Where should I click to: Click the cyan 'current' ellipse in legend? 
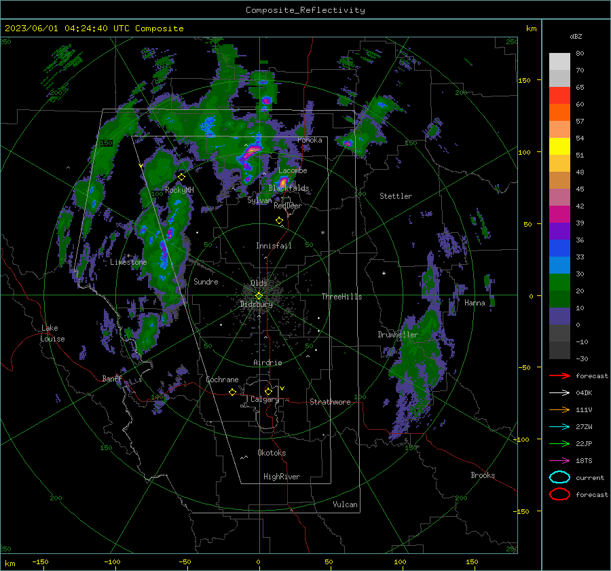tap(559, 477)
